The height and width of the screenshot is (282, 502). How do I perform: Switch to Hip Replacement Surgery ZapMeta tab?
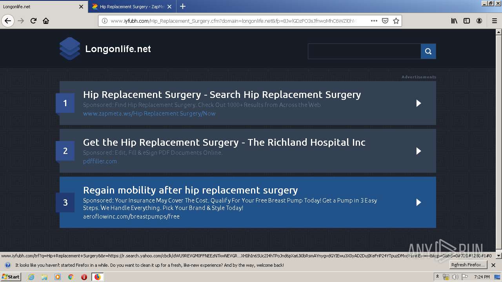coord(132,7)
